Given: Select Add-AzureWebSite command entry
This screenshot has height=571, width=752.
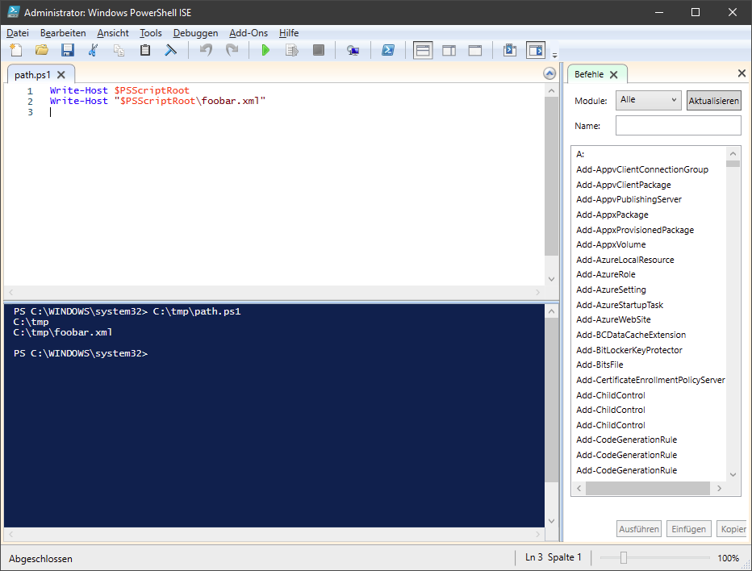Looking at the screenshot, I should tap(613, 319).
